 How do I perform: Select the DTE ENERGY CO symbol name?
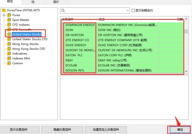click(77, 40)
